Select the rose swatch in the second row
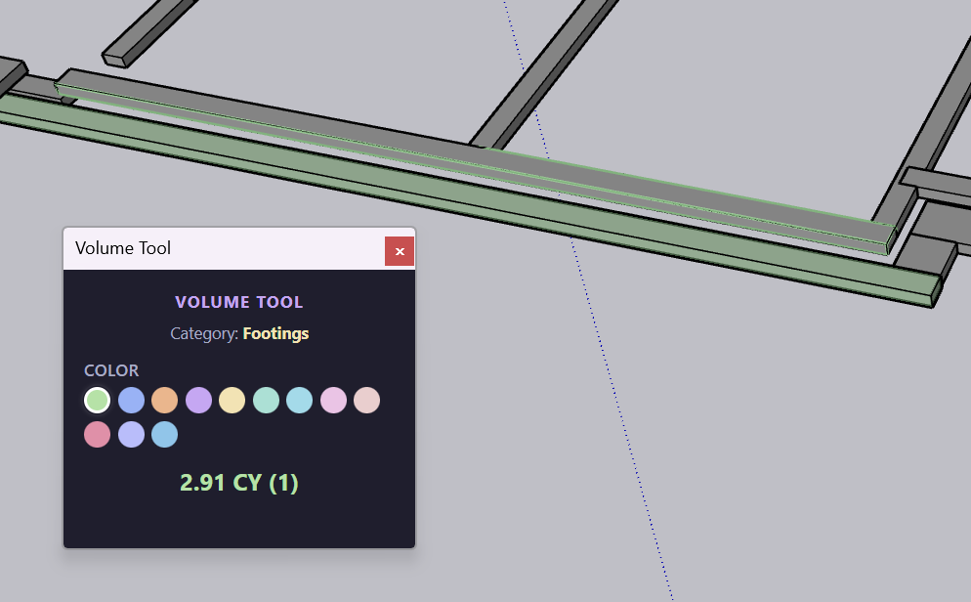Viewport: 971px width, 602px height. [97, 434]
